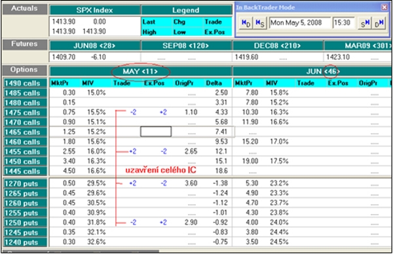This screenshot has height=254, width=393.
Task: Click the 1265 puts row label
Action: coord(26,193)
